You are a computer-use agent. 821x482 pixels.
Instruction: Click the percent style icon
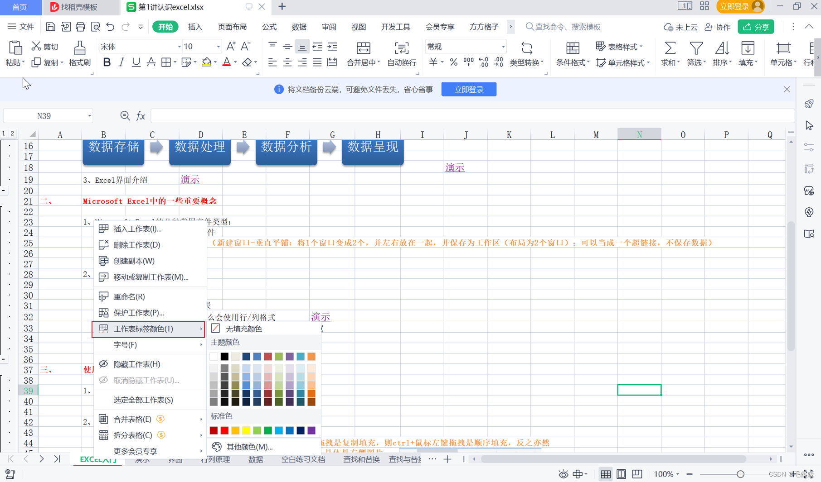pyautogui.click(x=453, y=62)
